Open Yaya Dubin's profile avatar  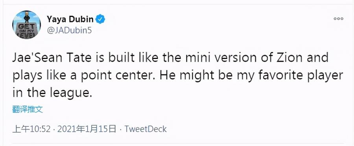tap(27, 25)
